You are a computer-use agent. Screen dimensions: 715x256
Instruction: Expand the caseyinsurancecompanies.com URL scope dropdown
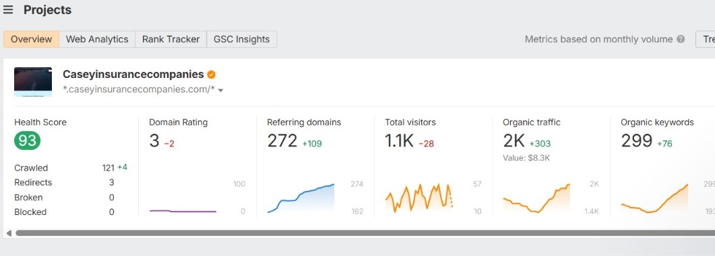pyautogui.click(x=221, y=90)
